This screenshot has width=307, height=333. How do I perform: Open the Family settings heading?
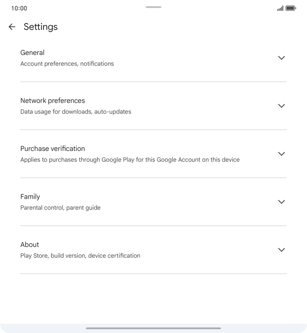point(30,197)
